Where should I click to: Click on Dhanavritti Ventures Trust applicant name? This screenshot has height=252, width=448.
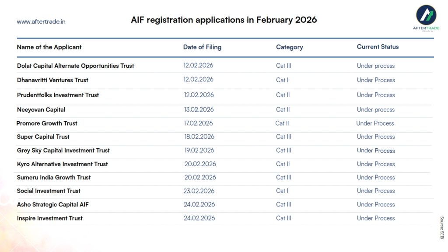(x=52, y=80)
